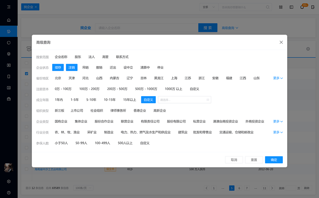The height and width of the screenshot is (198, 319).
Task: Deselect the 续存 enterprise status filter
Action: click(58, 67)
